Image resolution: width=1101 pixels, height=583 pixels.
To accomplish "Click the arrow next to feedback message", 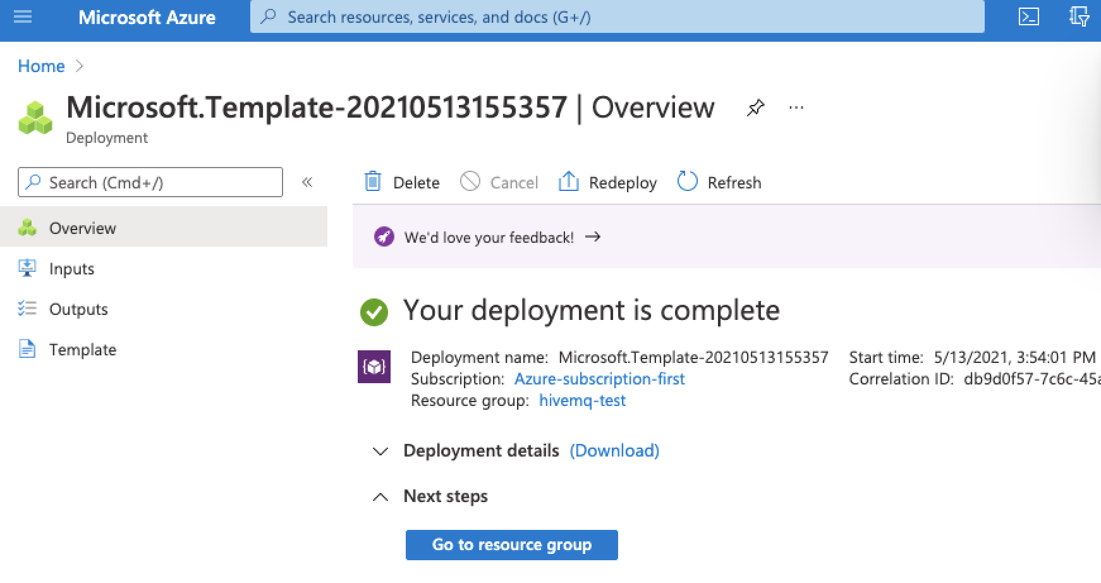I will [x=593, y=237].
